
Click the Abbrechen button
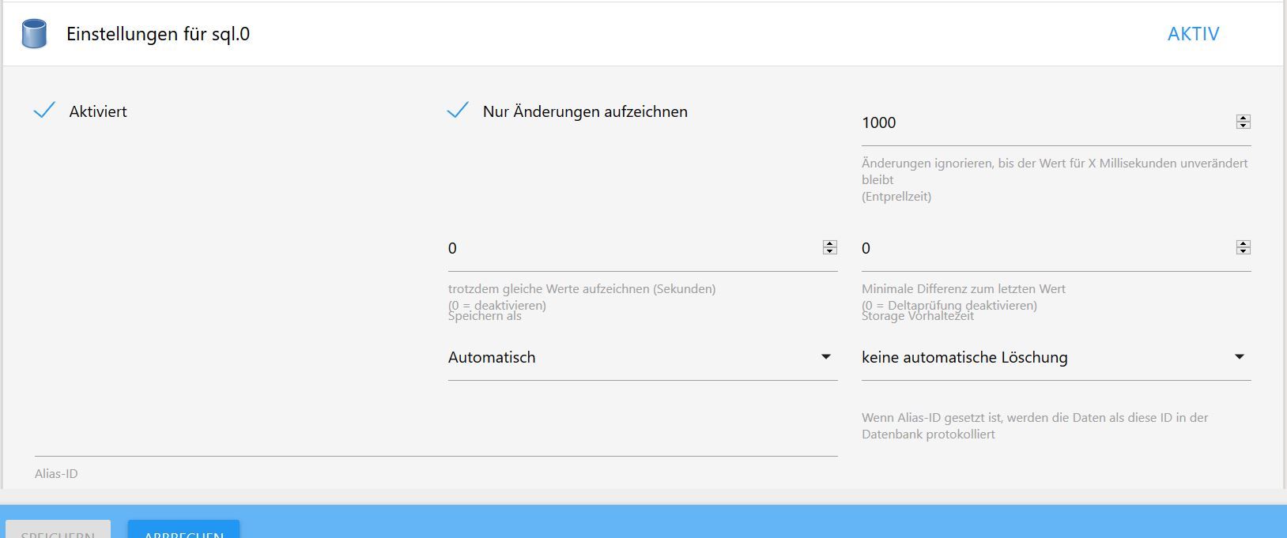(183, 529)
